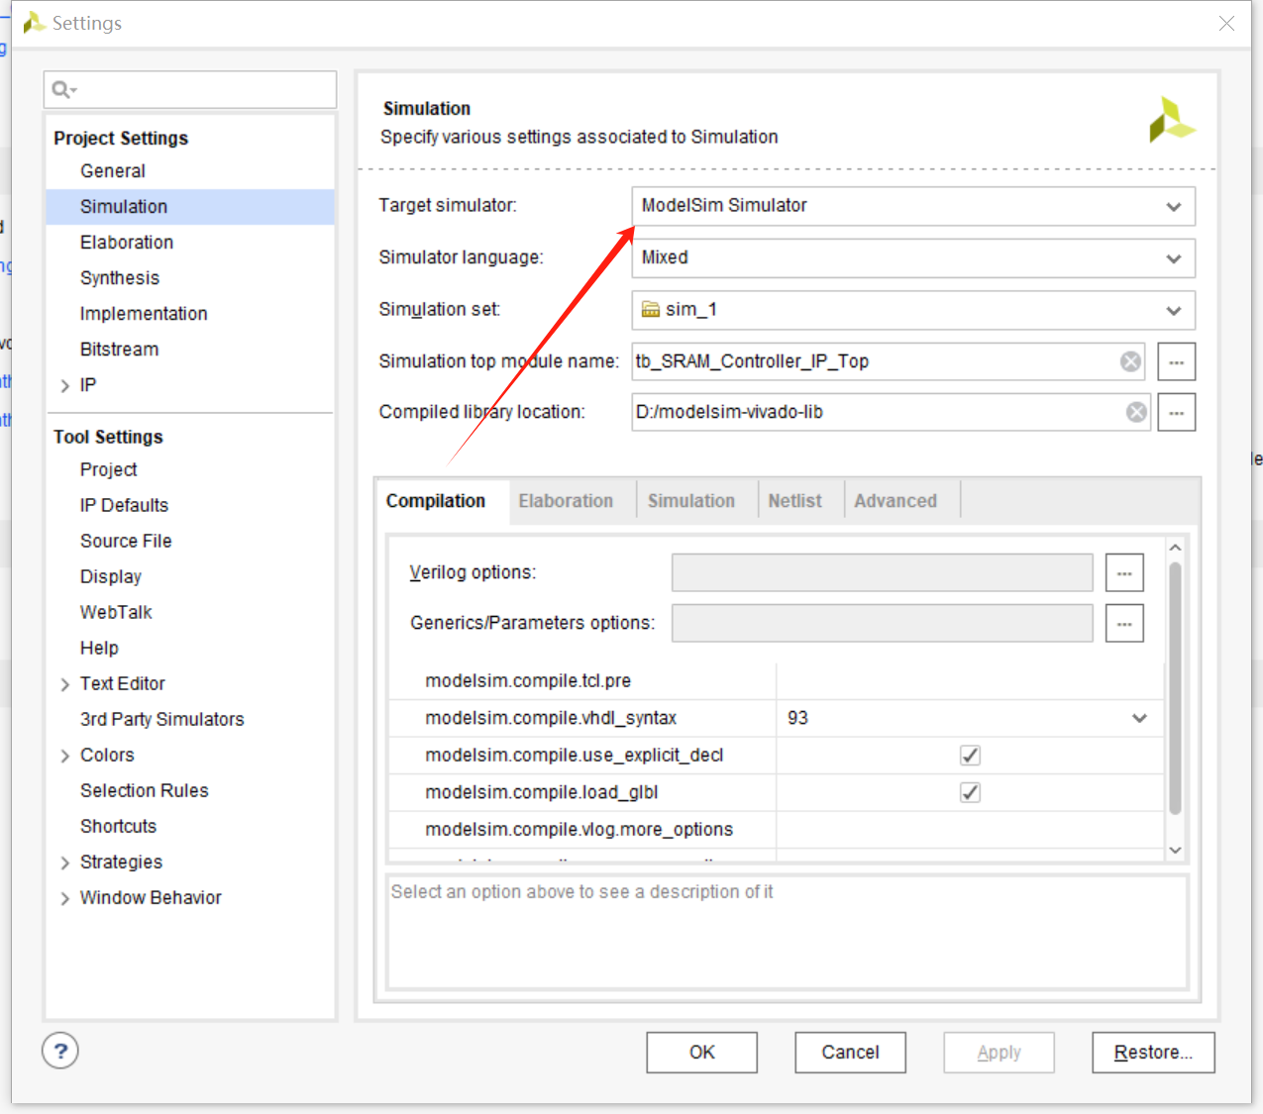Click the settings search input field
This screenshot has width=1263, height=1114.
(x=190, y=90)
